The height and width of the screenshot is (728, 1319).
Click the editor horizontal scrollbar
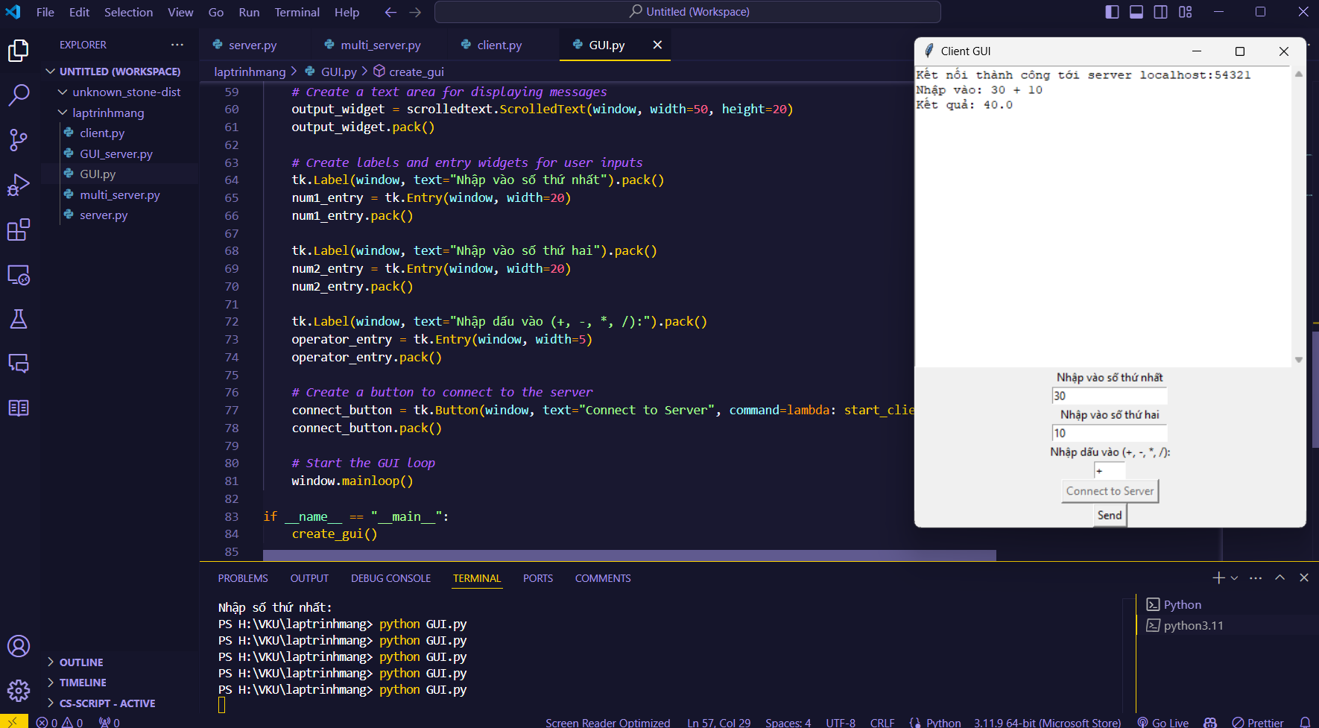pyautogui.click(x=629, y=555)
